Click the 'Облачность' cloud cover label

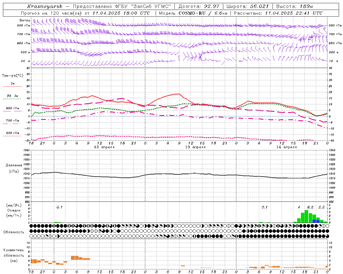coord(14,232)
